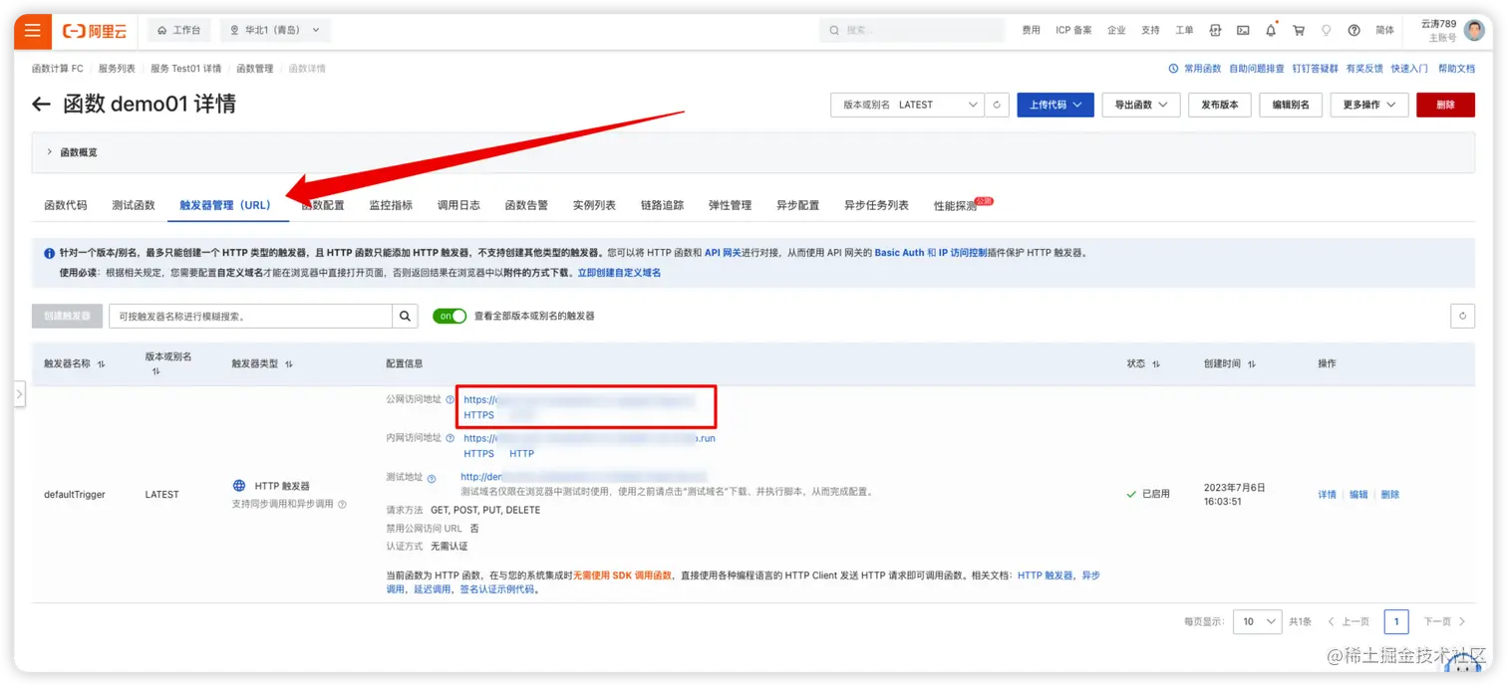Viewport: 1507px width, 686px height.
Task: Toggle 查看全部版本或别名的触发器 switch off
Action: click(450, 316)
